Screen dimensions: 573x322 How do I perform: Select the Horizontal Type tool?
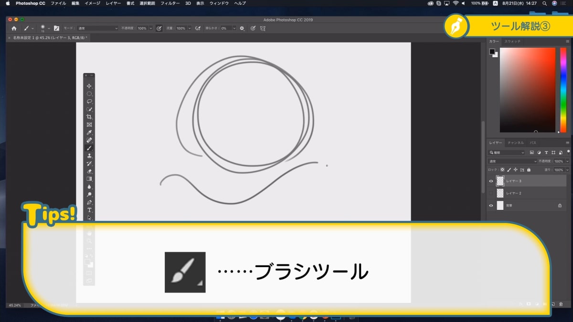pyautogui.click(x=89, y=210)
